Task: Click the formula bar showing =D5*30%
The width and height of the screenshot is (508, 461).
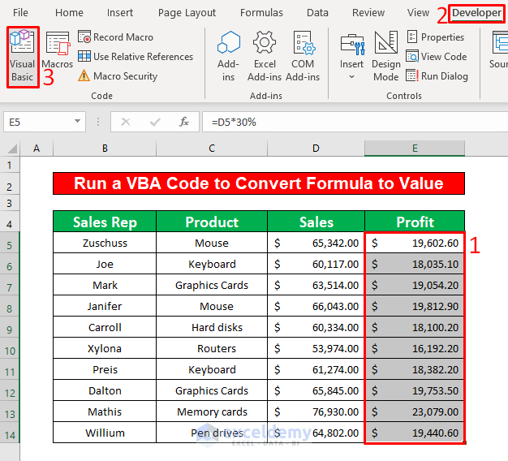Action: click(x=349, y=122)
